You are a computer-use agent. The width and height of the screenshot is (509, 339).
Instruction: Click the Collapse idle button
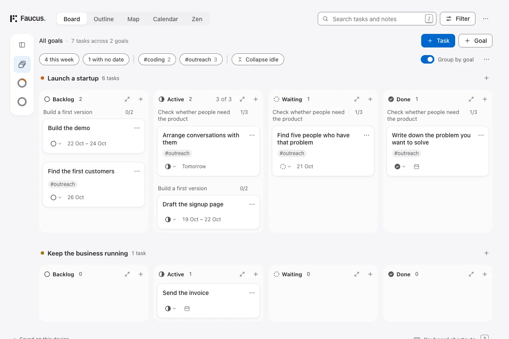click(258, 59)
